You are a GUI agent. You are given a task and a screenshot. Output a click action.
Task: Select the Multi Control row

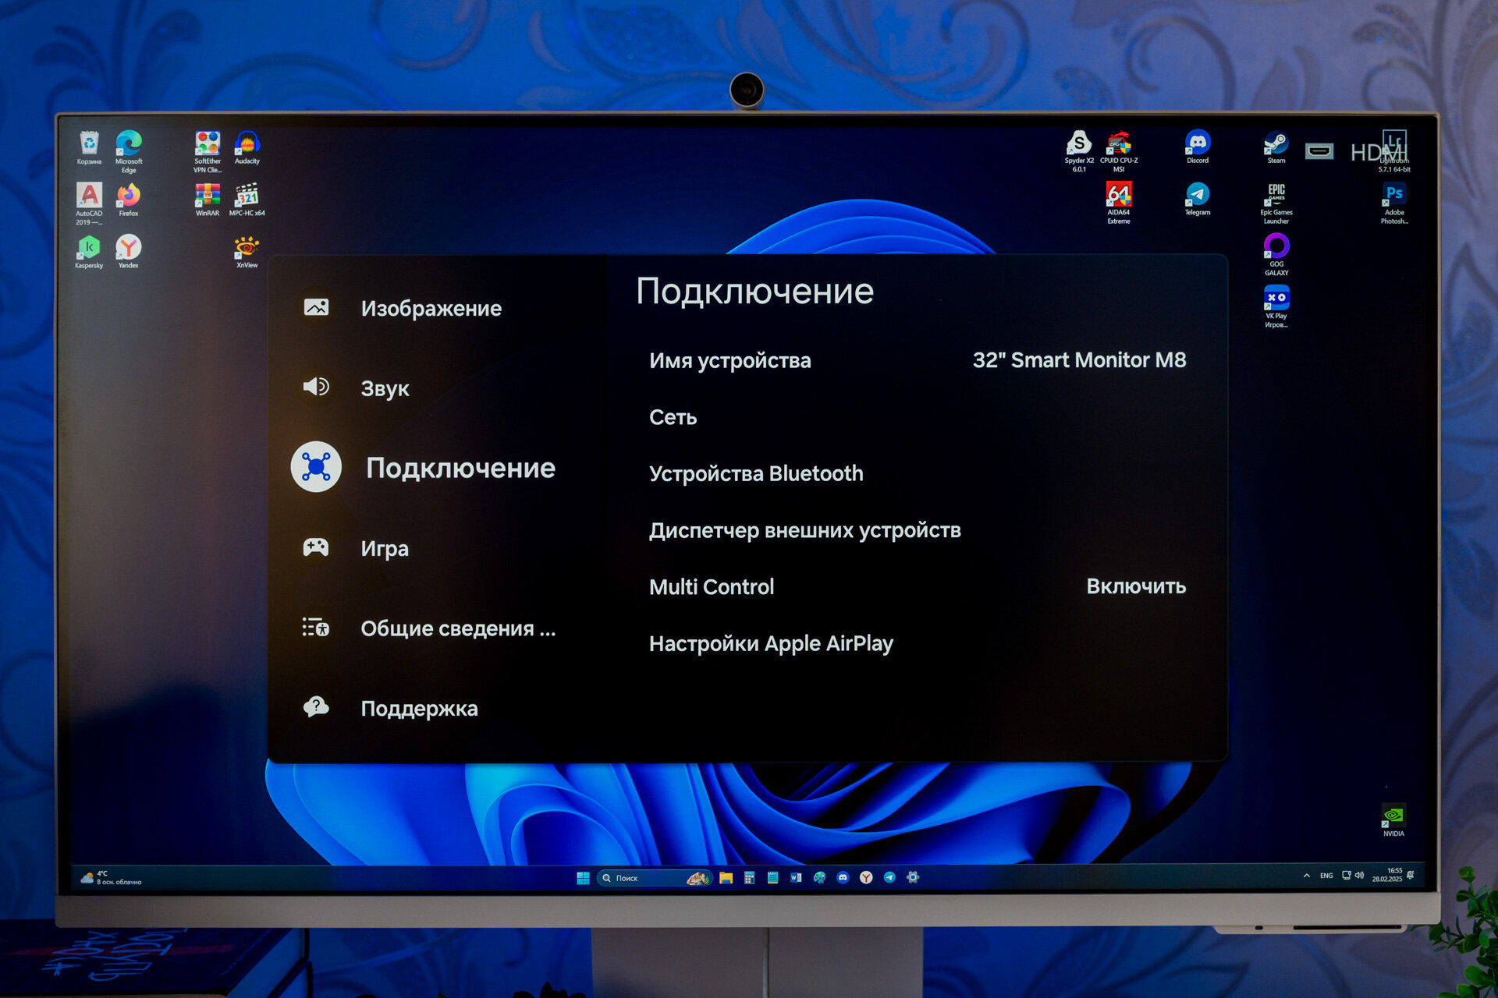pos(918,587)
